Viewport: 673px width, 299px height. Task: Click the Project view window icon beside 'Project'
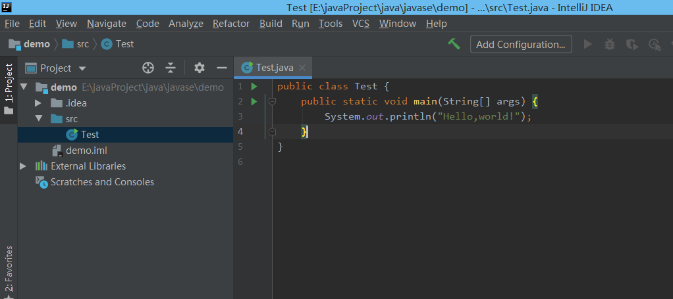click(x=31, y=68)
